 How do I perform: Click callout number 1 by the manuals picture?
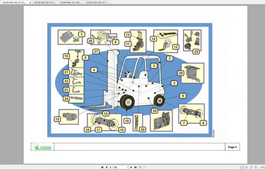click(82, 34)
